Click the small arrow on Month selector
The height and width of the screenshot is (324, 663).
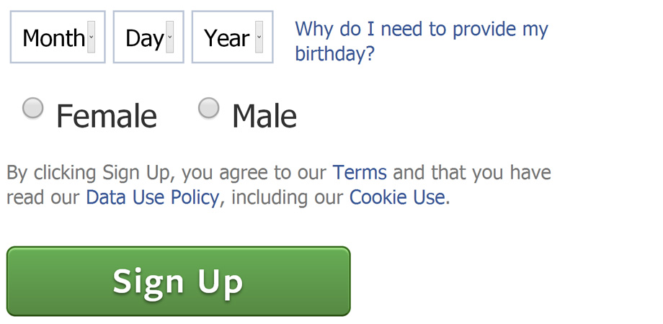coord(92,37)
